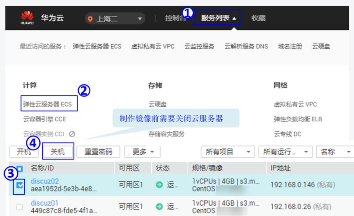Click the 规格/镜像 column header
The width and height of the screenshot is (354, 216).
click(207, 168)
